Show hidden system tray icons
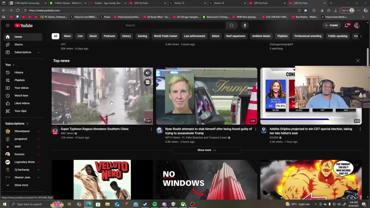Screen dimensions: 370x208 (x=316, y=204)
